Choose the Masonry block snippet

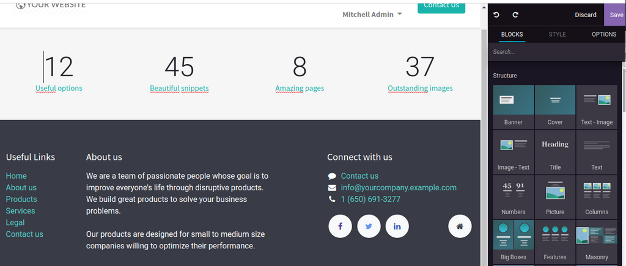(597, 242)
